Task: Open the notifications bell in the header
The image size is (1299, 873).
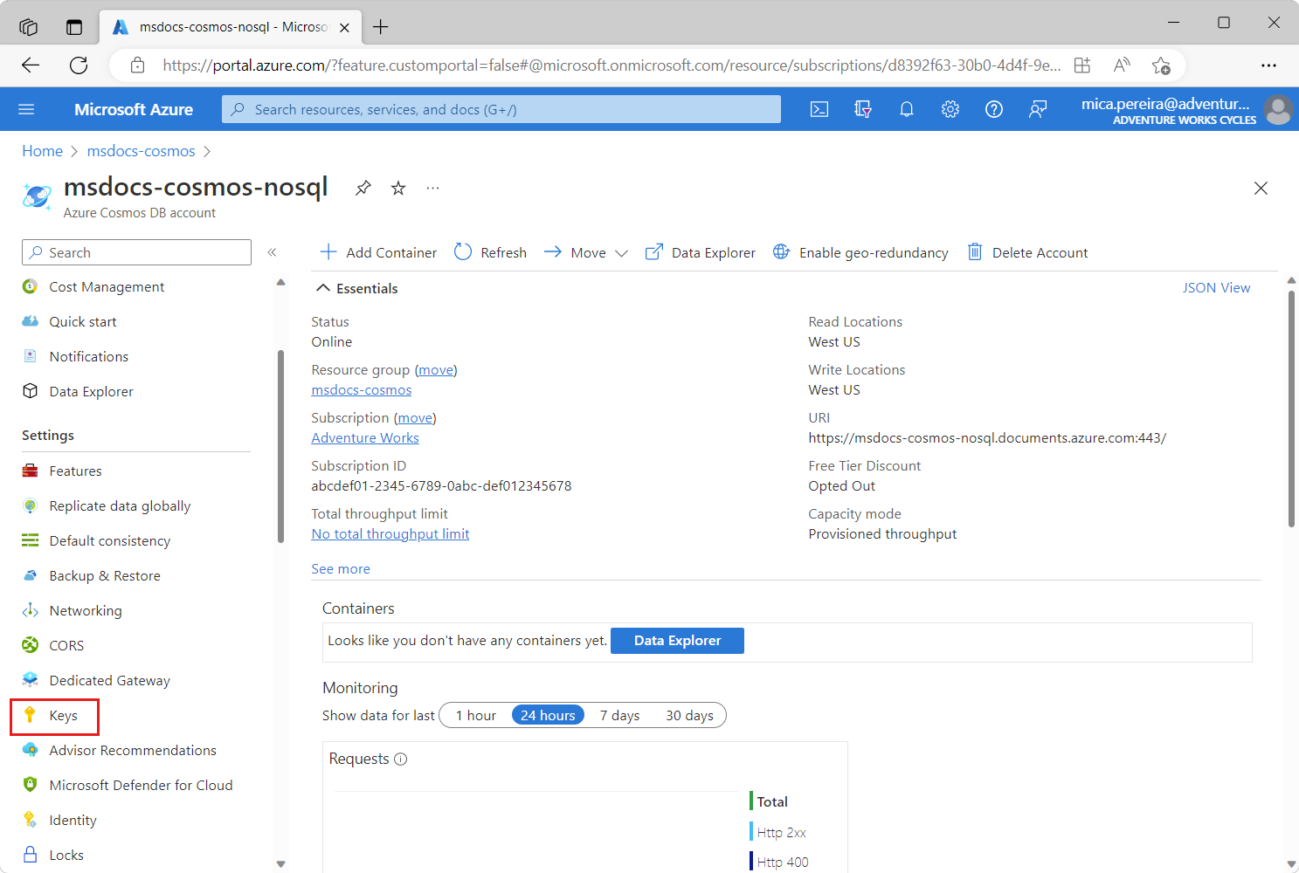Action: point(907,109)
